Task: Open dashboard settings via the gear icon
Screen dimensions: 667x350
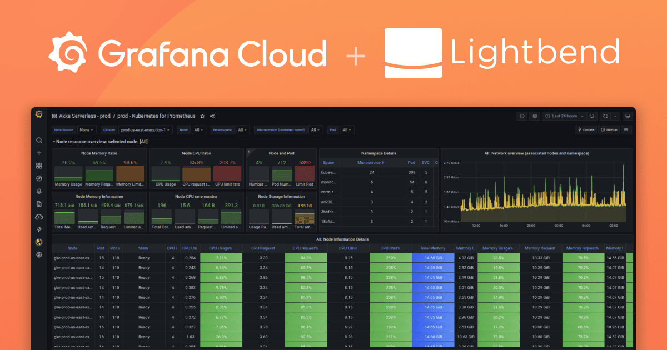Action: [535, 116]
